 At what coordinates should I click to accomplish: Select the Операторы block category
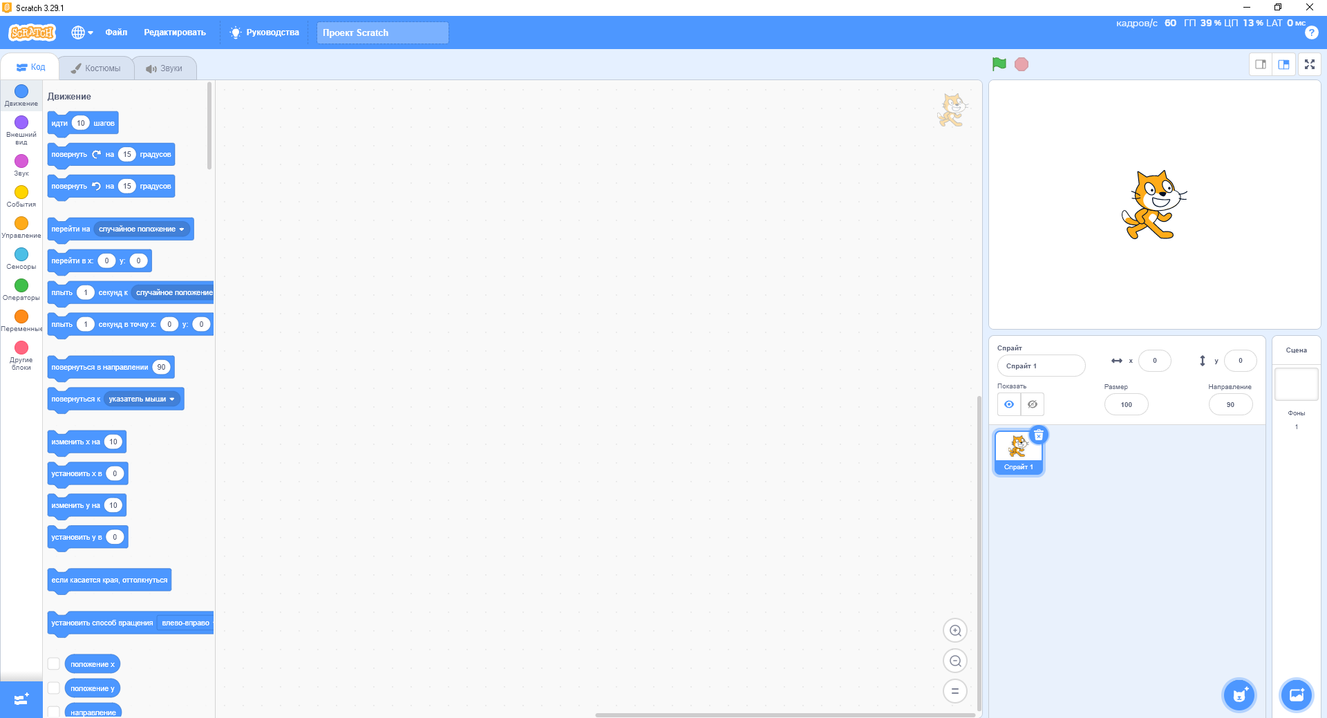pos(21,290)
